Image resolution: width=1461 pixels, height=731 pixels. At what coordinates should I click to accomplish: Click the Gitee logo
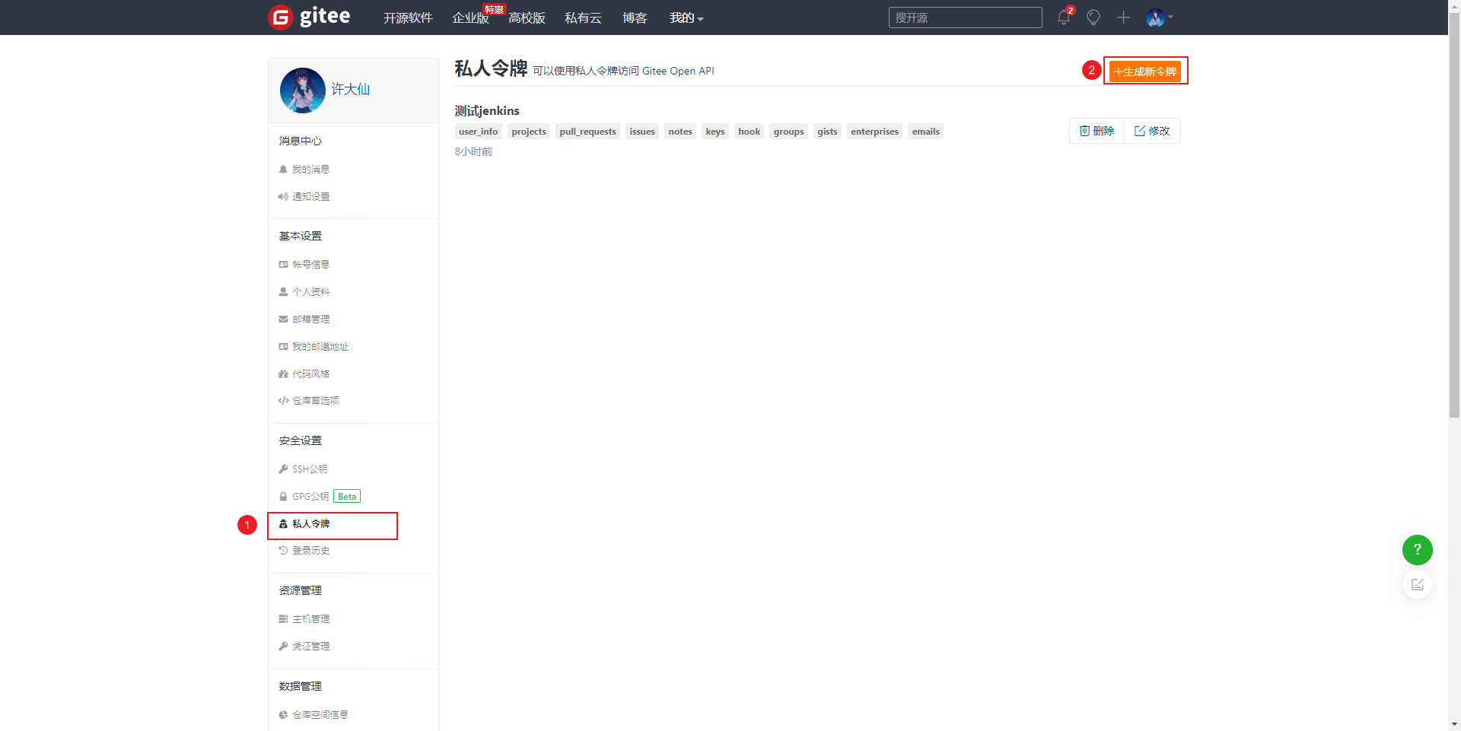[x=309, y=17]
